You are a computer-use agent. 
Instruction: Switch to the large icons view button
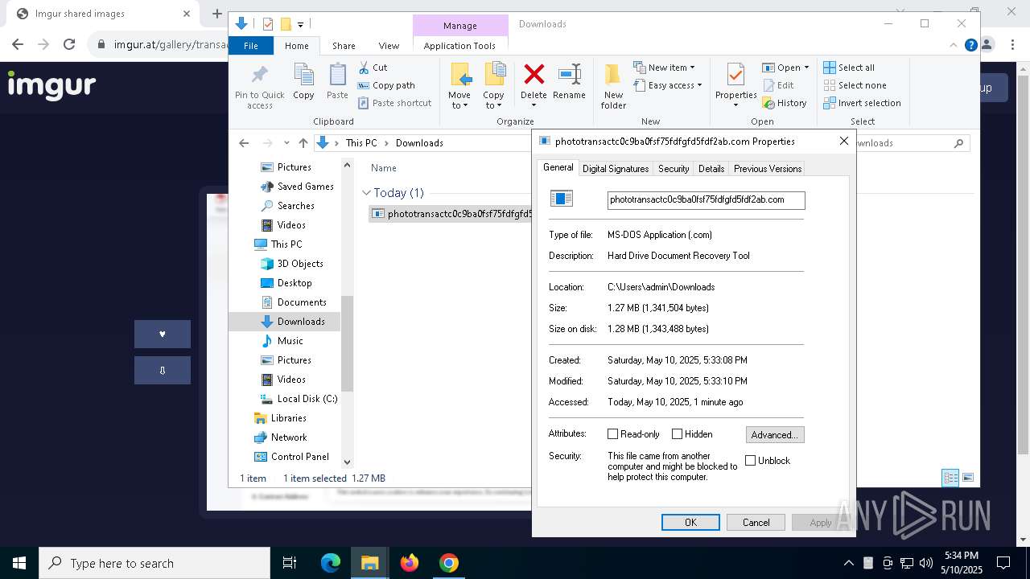click(x=968, y=478)
